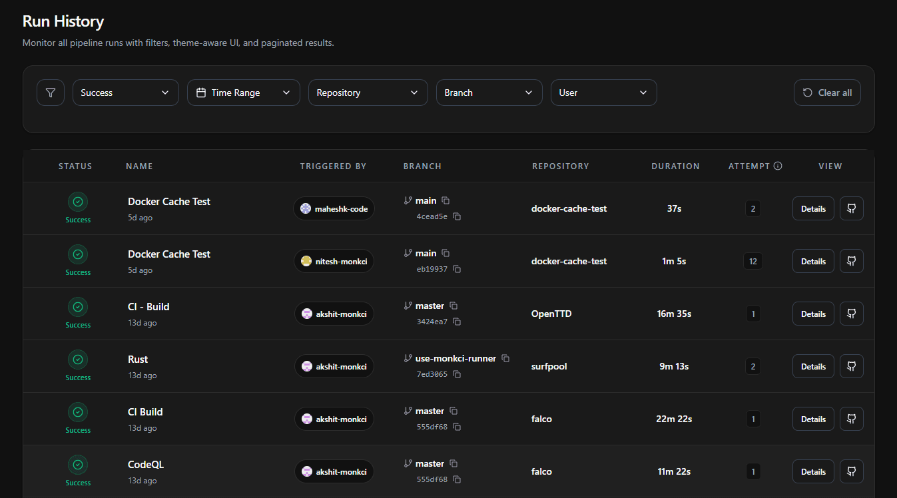Open Details for maheshk-code Docker Cache Test
Viewport: 897px width, 498px height.
[x=813, y=208]
